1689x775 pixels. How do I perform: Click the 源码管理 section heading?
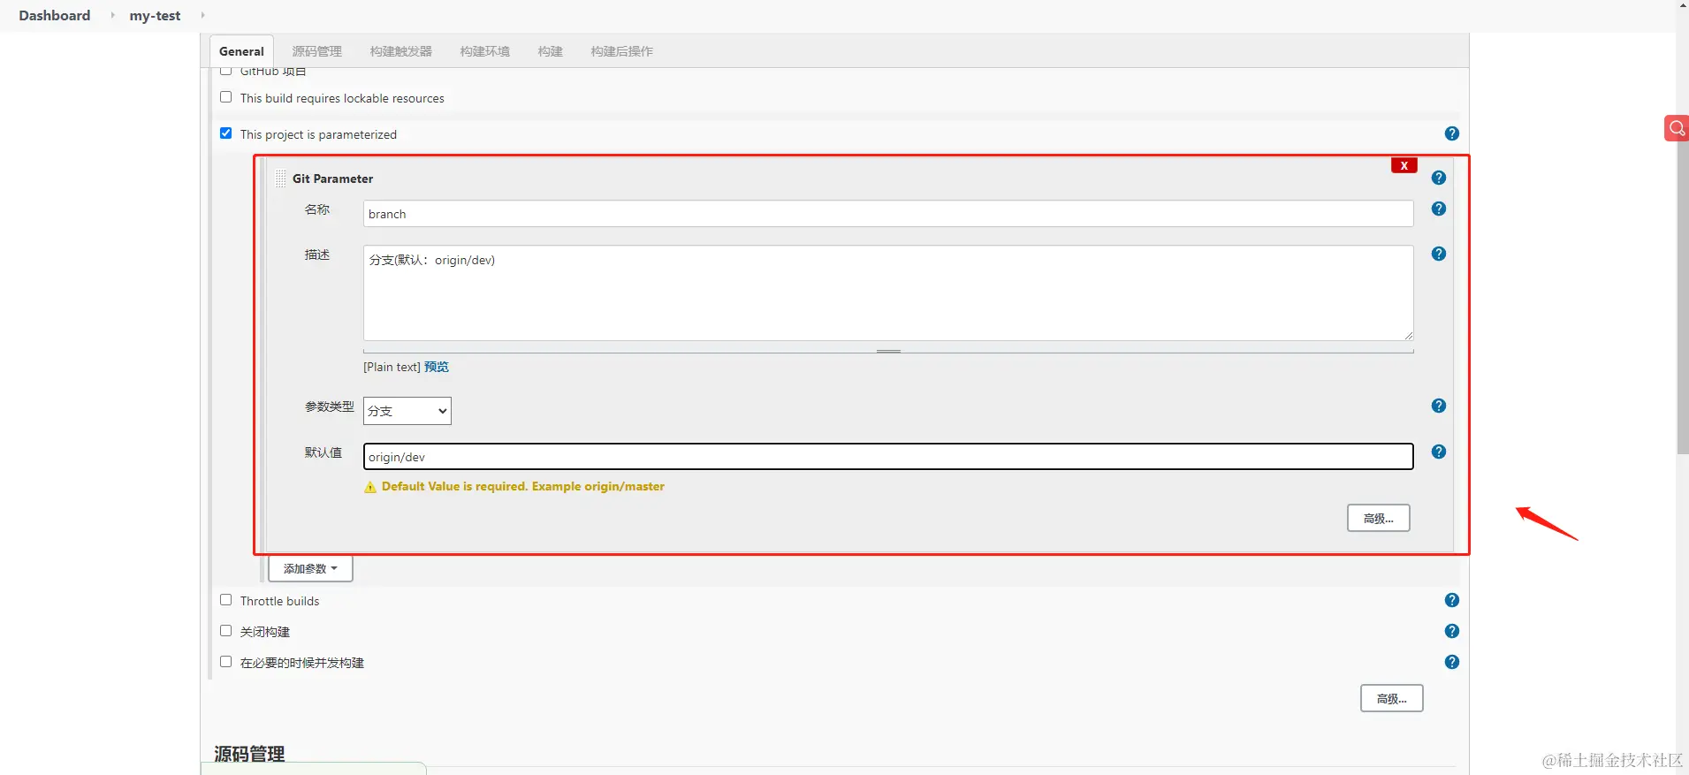click(249, 754)
